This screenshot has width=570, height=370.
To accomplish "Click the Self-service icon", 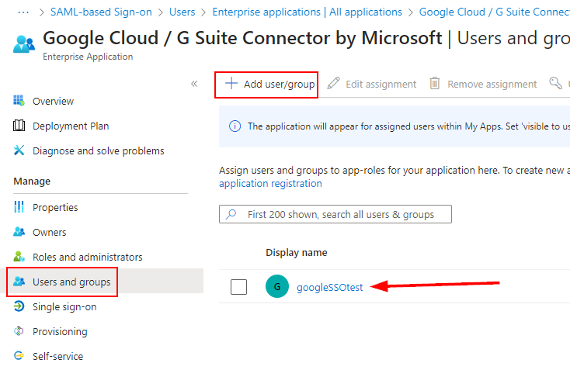I will click(19, 356).
